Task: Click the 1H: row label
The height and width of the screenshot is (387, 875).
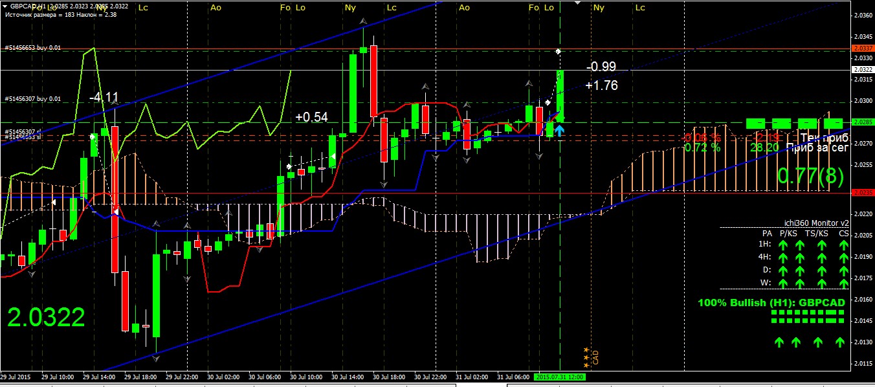Action: point(765,245)
